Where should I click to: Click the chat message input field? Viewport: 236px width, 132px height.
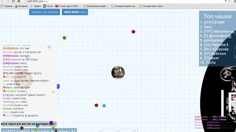click(x=29, y=124)
